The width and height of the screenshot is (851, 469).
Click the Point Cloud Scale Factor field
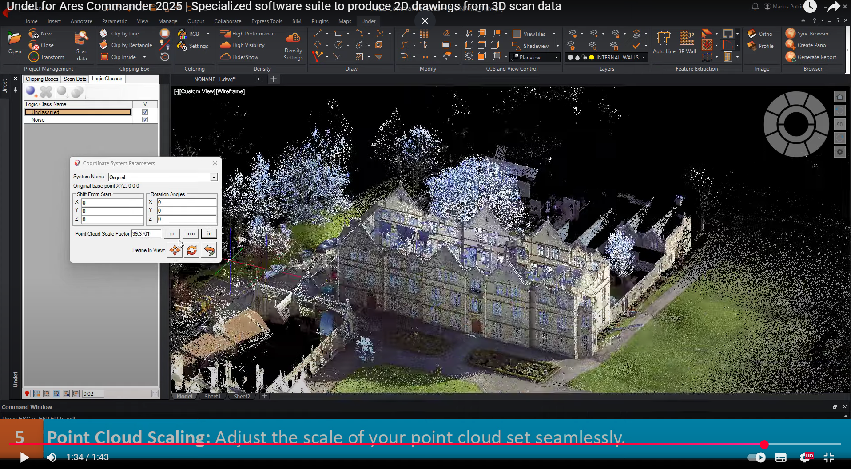click(146, 233)
